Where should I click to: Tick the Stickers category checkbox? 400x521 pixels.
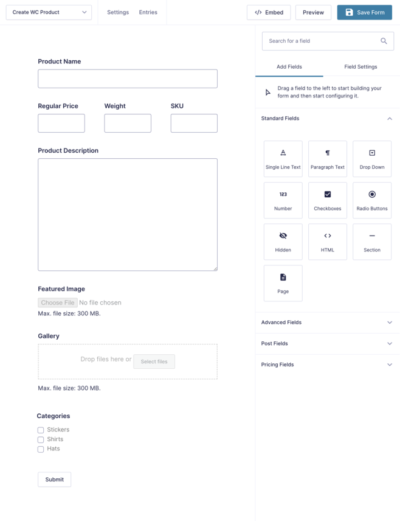click(x=41, y=430)
